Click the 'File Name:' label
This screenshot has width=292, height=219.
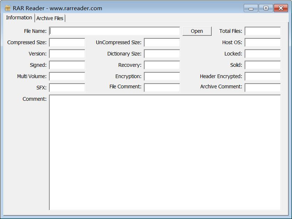tap(35, 31)
